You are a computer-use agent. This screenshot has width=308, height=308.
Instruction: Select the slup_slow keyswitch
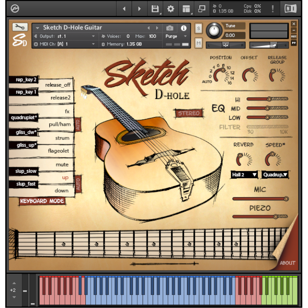click(x=24, y=171)
